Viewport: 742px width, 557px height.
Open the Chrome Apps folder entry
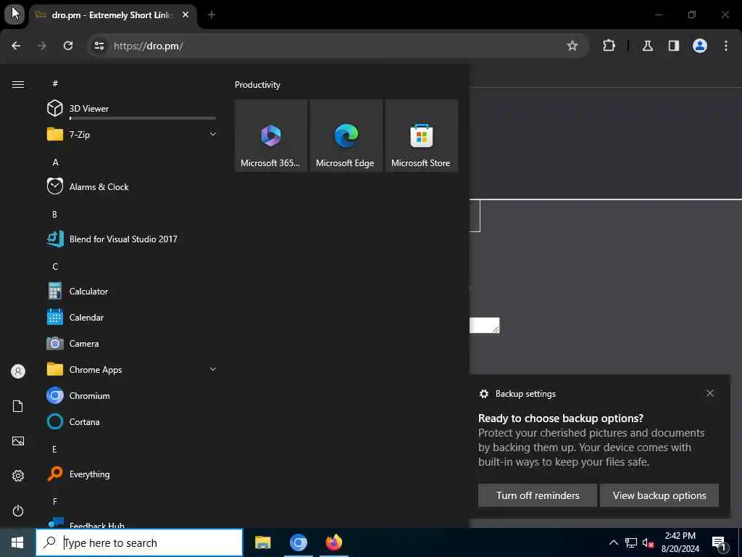[x=132, y=369]
